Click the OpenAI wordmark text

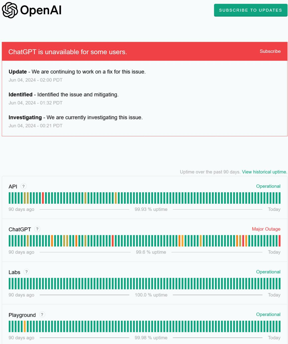(x=41, y=10)
